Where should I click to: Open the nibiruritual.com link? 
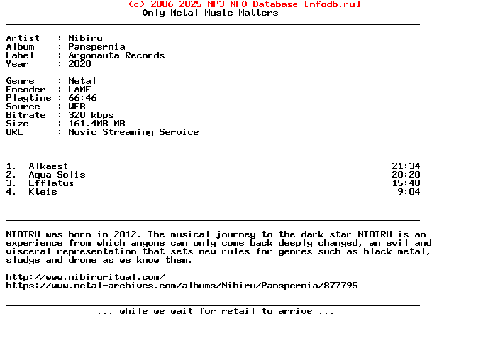pyautogui.click(x=85, y=277)
